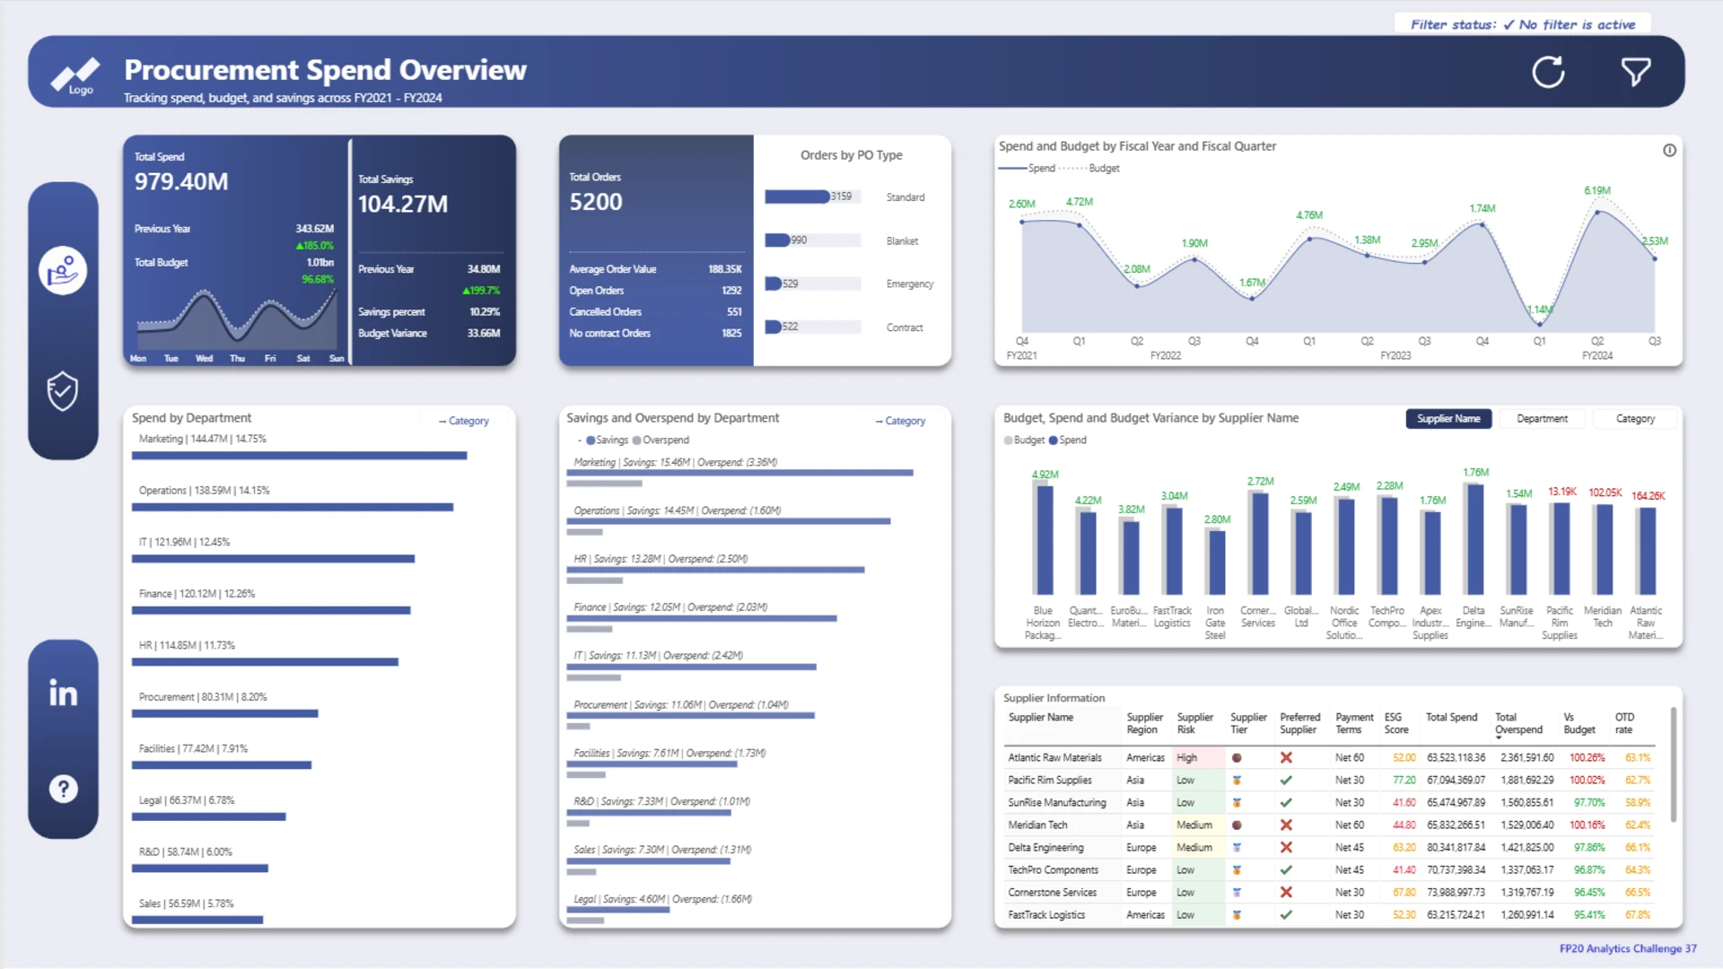Screen dimensions: 1723x969
Task: Click the supplier tier medal for Cornerstone Services
Action: tap(1237, 892)
